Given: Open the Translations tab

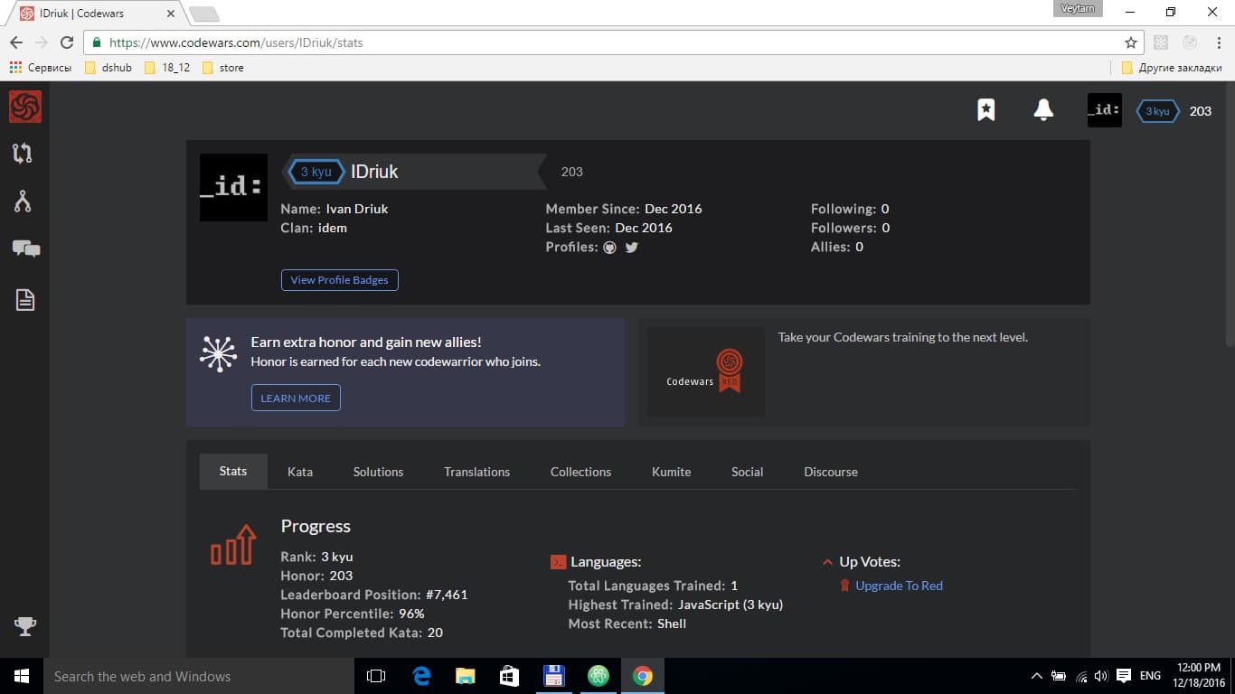Looking at the screenshot, I should coord(476,472).
